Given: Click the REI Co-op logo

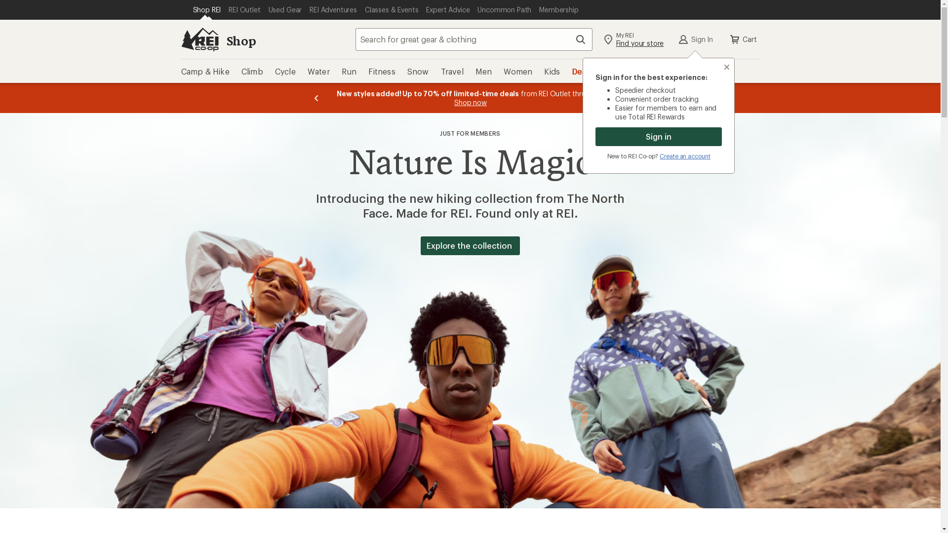Looking at the screenshot, I should (x=200, y=39).
